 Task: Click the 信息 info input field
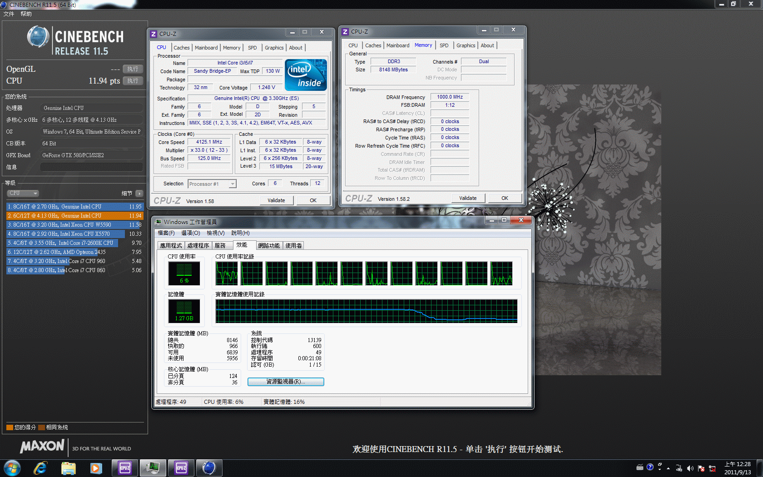tap(92, 167)
